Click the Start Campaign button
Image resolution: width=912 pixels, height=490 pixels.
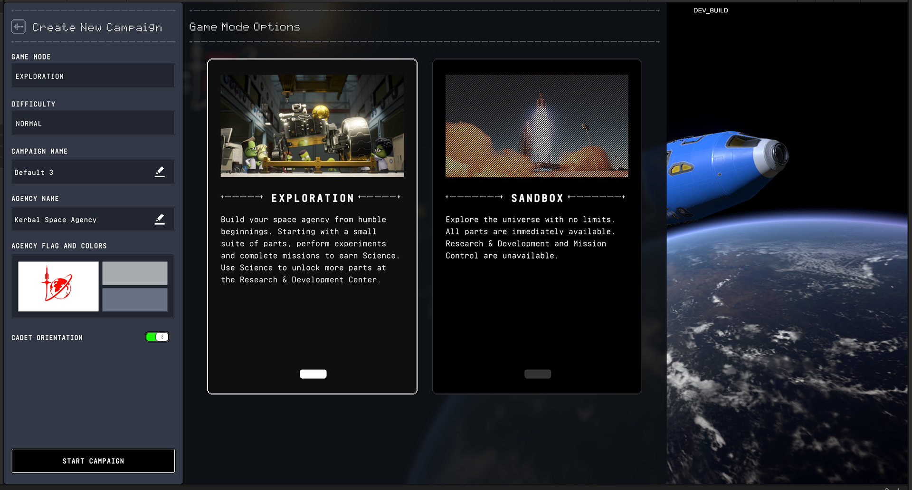(93, 461)
